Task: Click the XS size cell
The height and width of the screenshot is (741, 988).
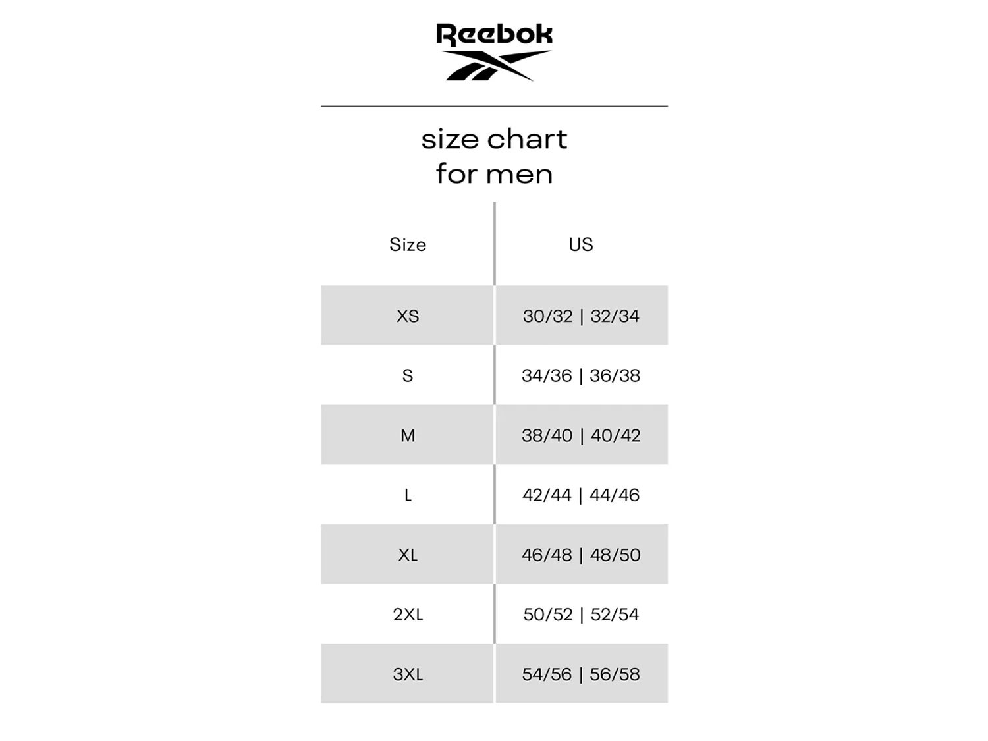Action: 408,316
